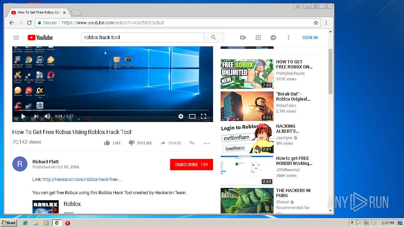Open the Roblox game thumbnail

point(45,207)
